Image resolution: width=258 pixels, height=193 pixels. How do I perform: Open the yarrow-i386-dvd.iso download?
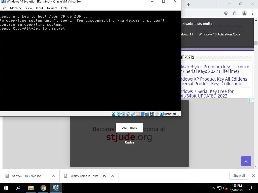coord(26,176)
